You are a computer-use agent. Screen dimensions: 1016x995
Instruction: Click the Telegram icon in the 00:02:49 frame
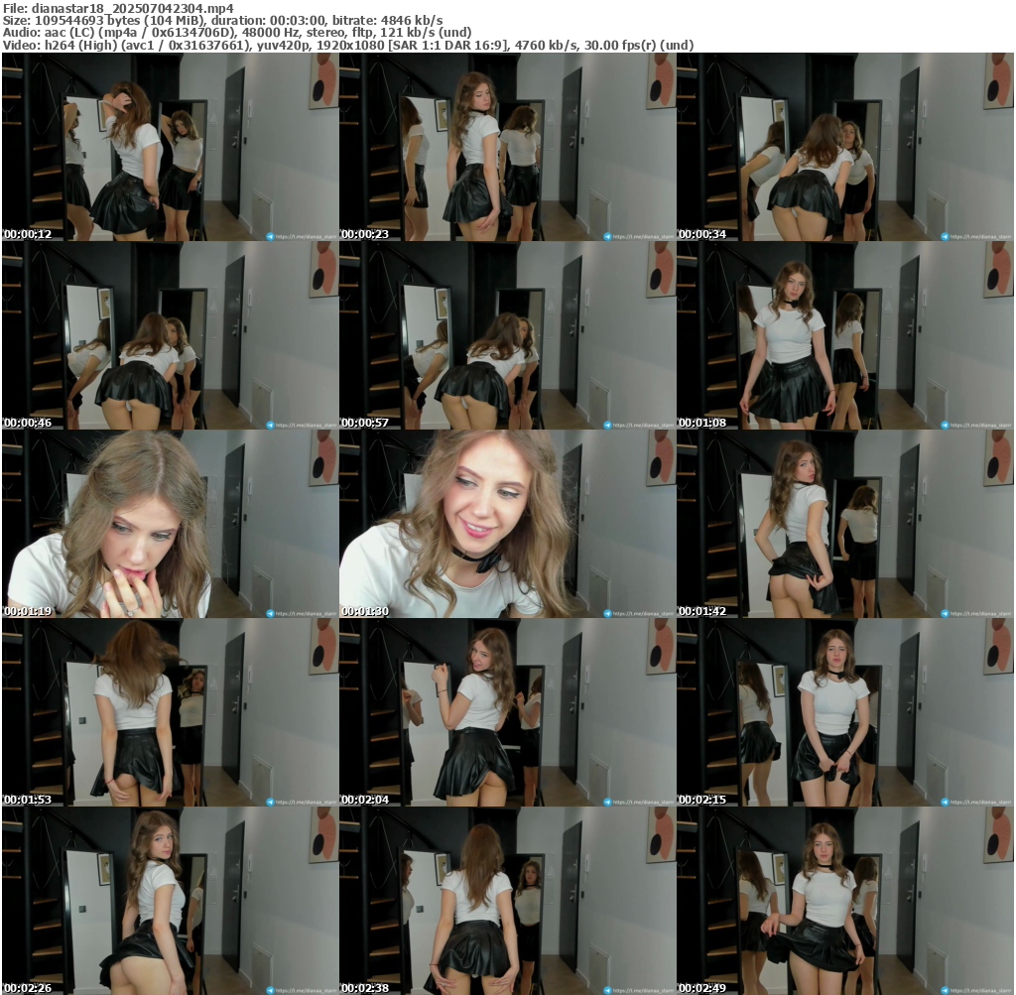(x=945, y=989)
